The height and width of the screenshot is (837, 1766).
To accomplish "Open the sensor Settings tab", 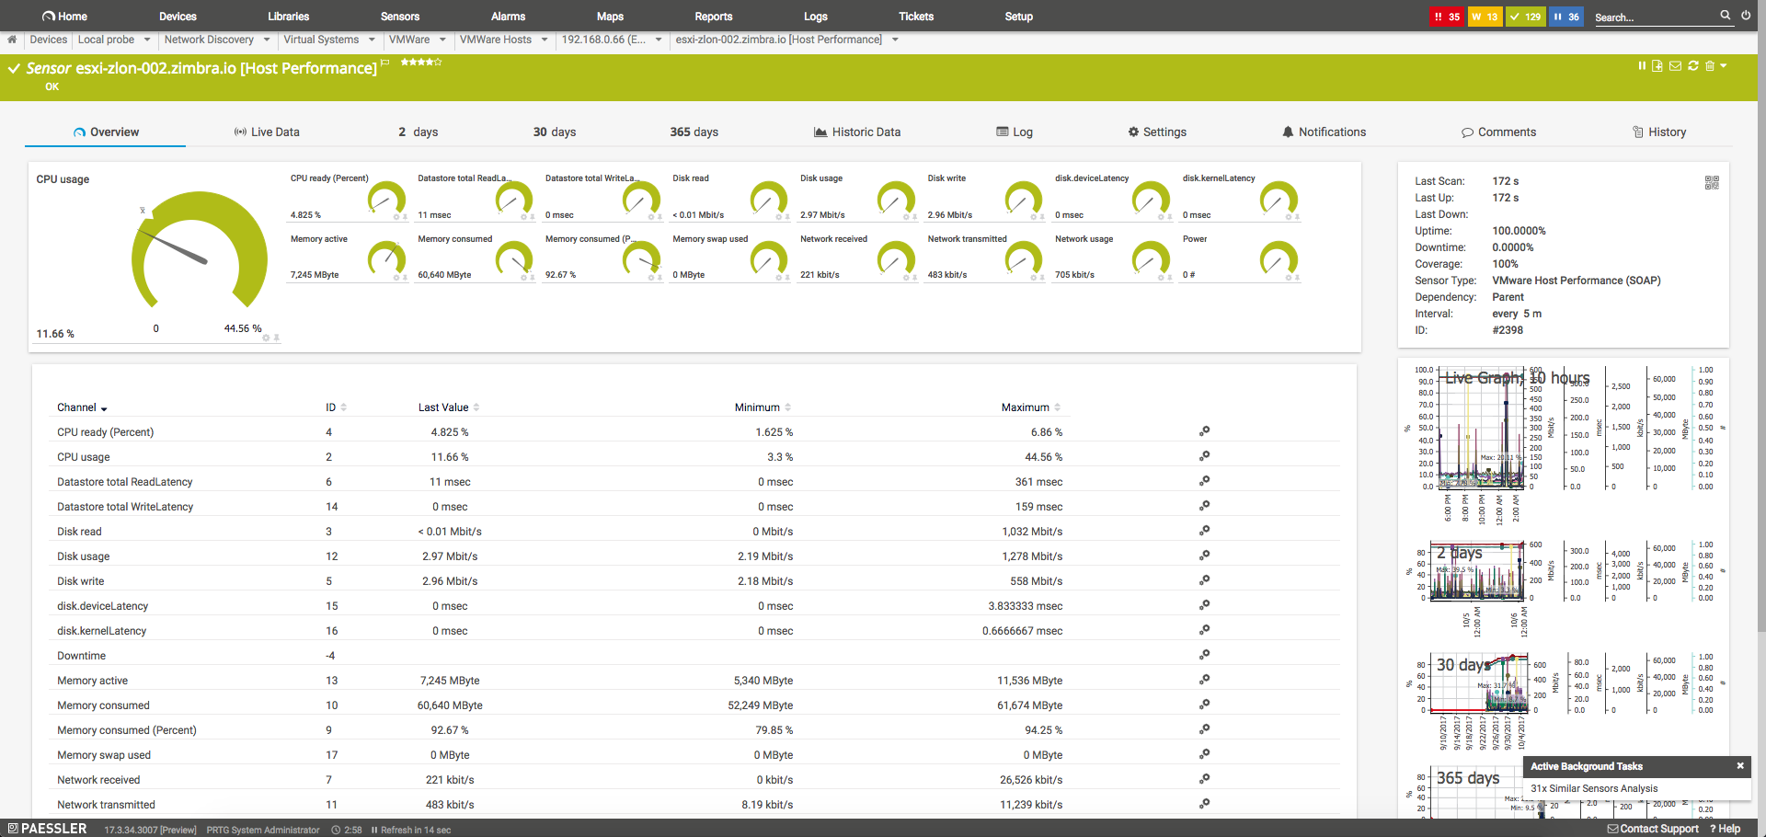I will (1157, 132).
